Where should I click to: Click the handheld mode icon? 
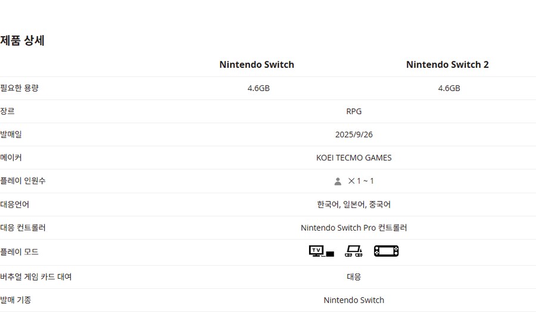click(387, 251)
